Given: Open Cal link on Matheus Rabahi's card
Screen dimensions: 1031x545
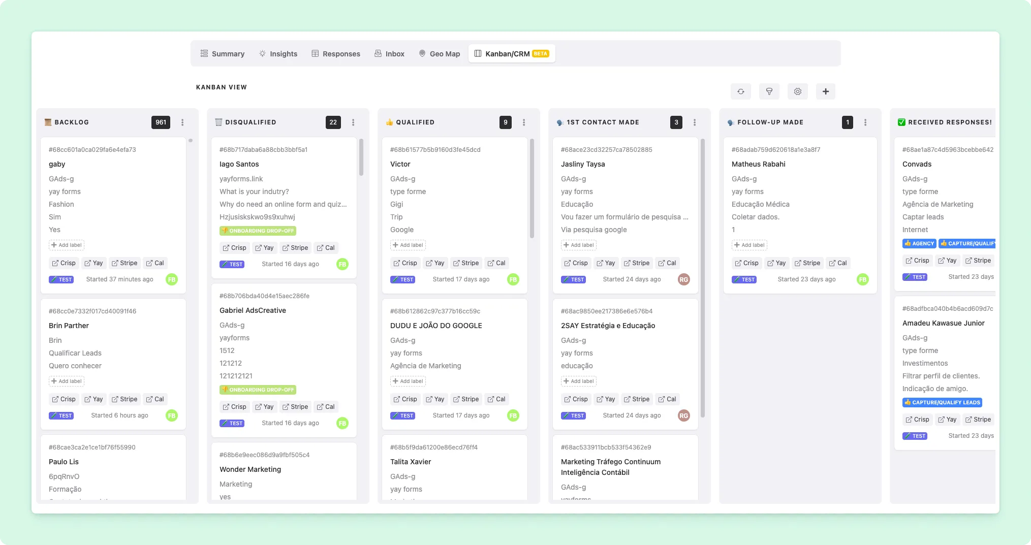Looking at the screenshot, I should coord(838,263).
